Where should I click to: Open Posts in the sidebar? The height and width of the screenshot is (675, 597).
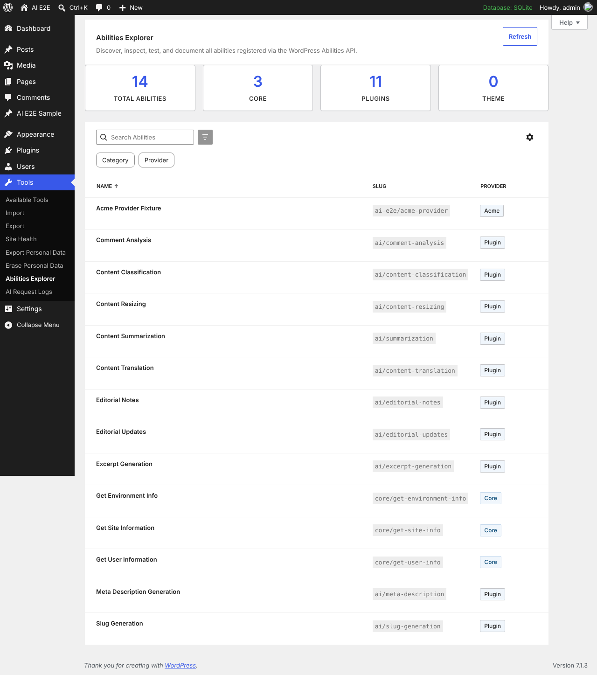(37, 49)
